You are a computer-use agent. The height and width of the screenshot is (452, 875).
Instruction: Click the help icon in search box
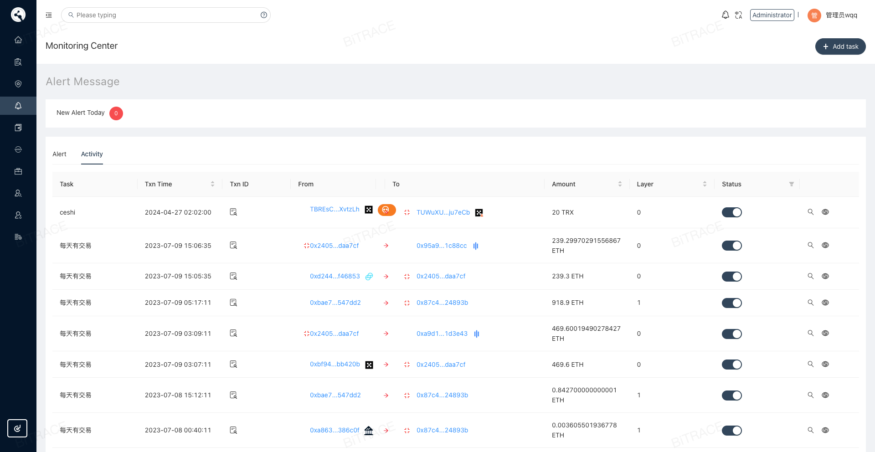tap(264, 15)
